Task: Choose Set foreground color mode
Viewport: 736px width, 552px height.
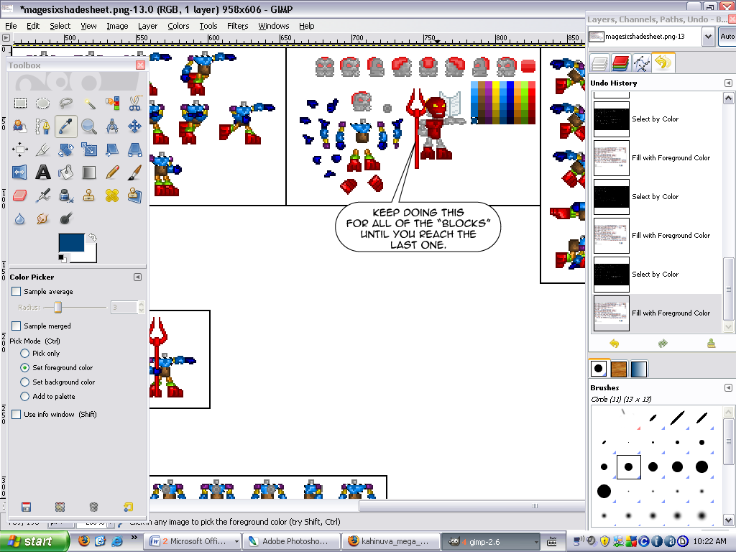Action: (25, 367)
